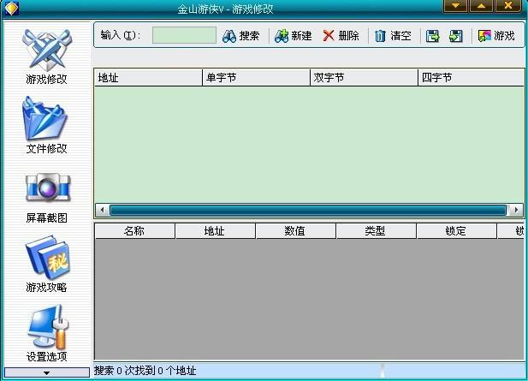This screenshot has width=528, height=381.
Task: Click the green disk load icon
Action: (456, 36)
